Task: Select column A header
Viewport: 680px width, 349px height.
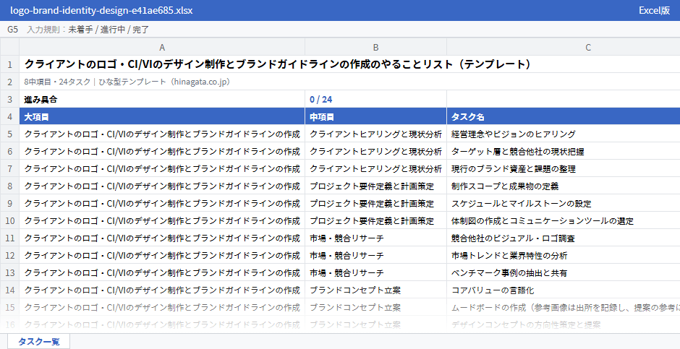Action: tap(162, 47)
